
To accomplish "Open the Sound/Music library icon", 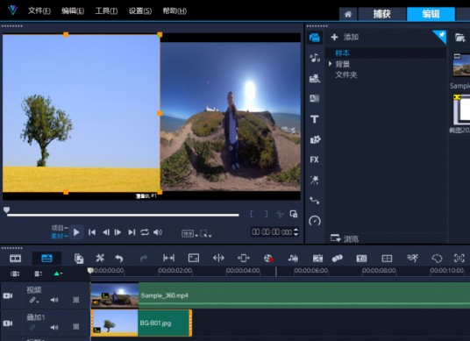I will click(x=315, y=58).
